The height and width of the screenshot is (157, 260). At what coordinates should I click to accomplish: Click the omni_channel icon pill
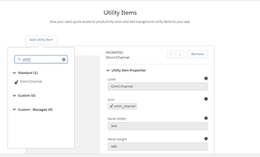(x=122, y=106)
